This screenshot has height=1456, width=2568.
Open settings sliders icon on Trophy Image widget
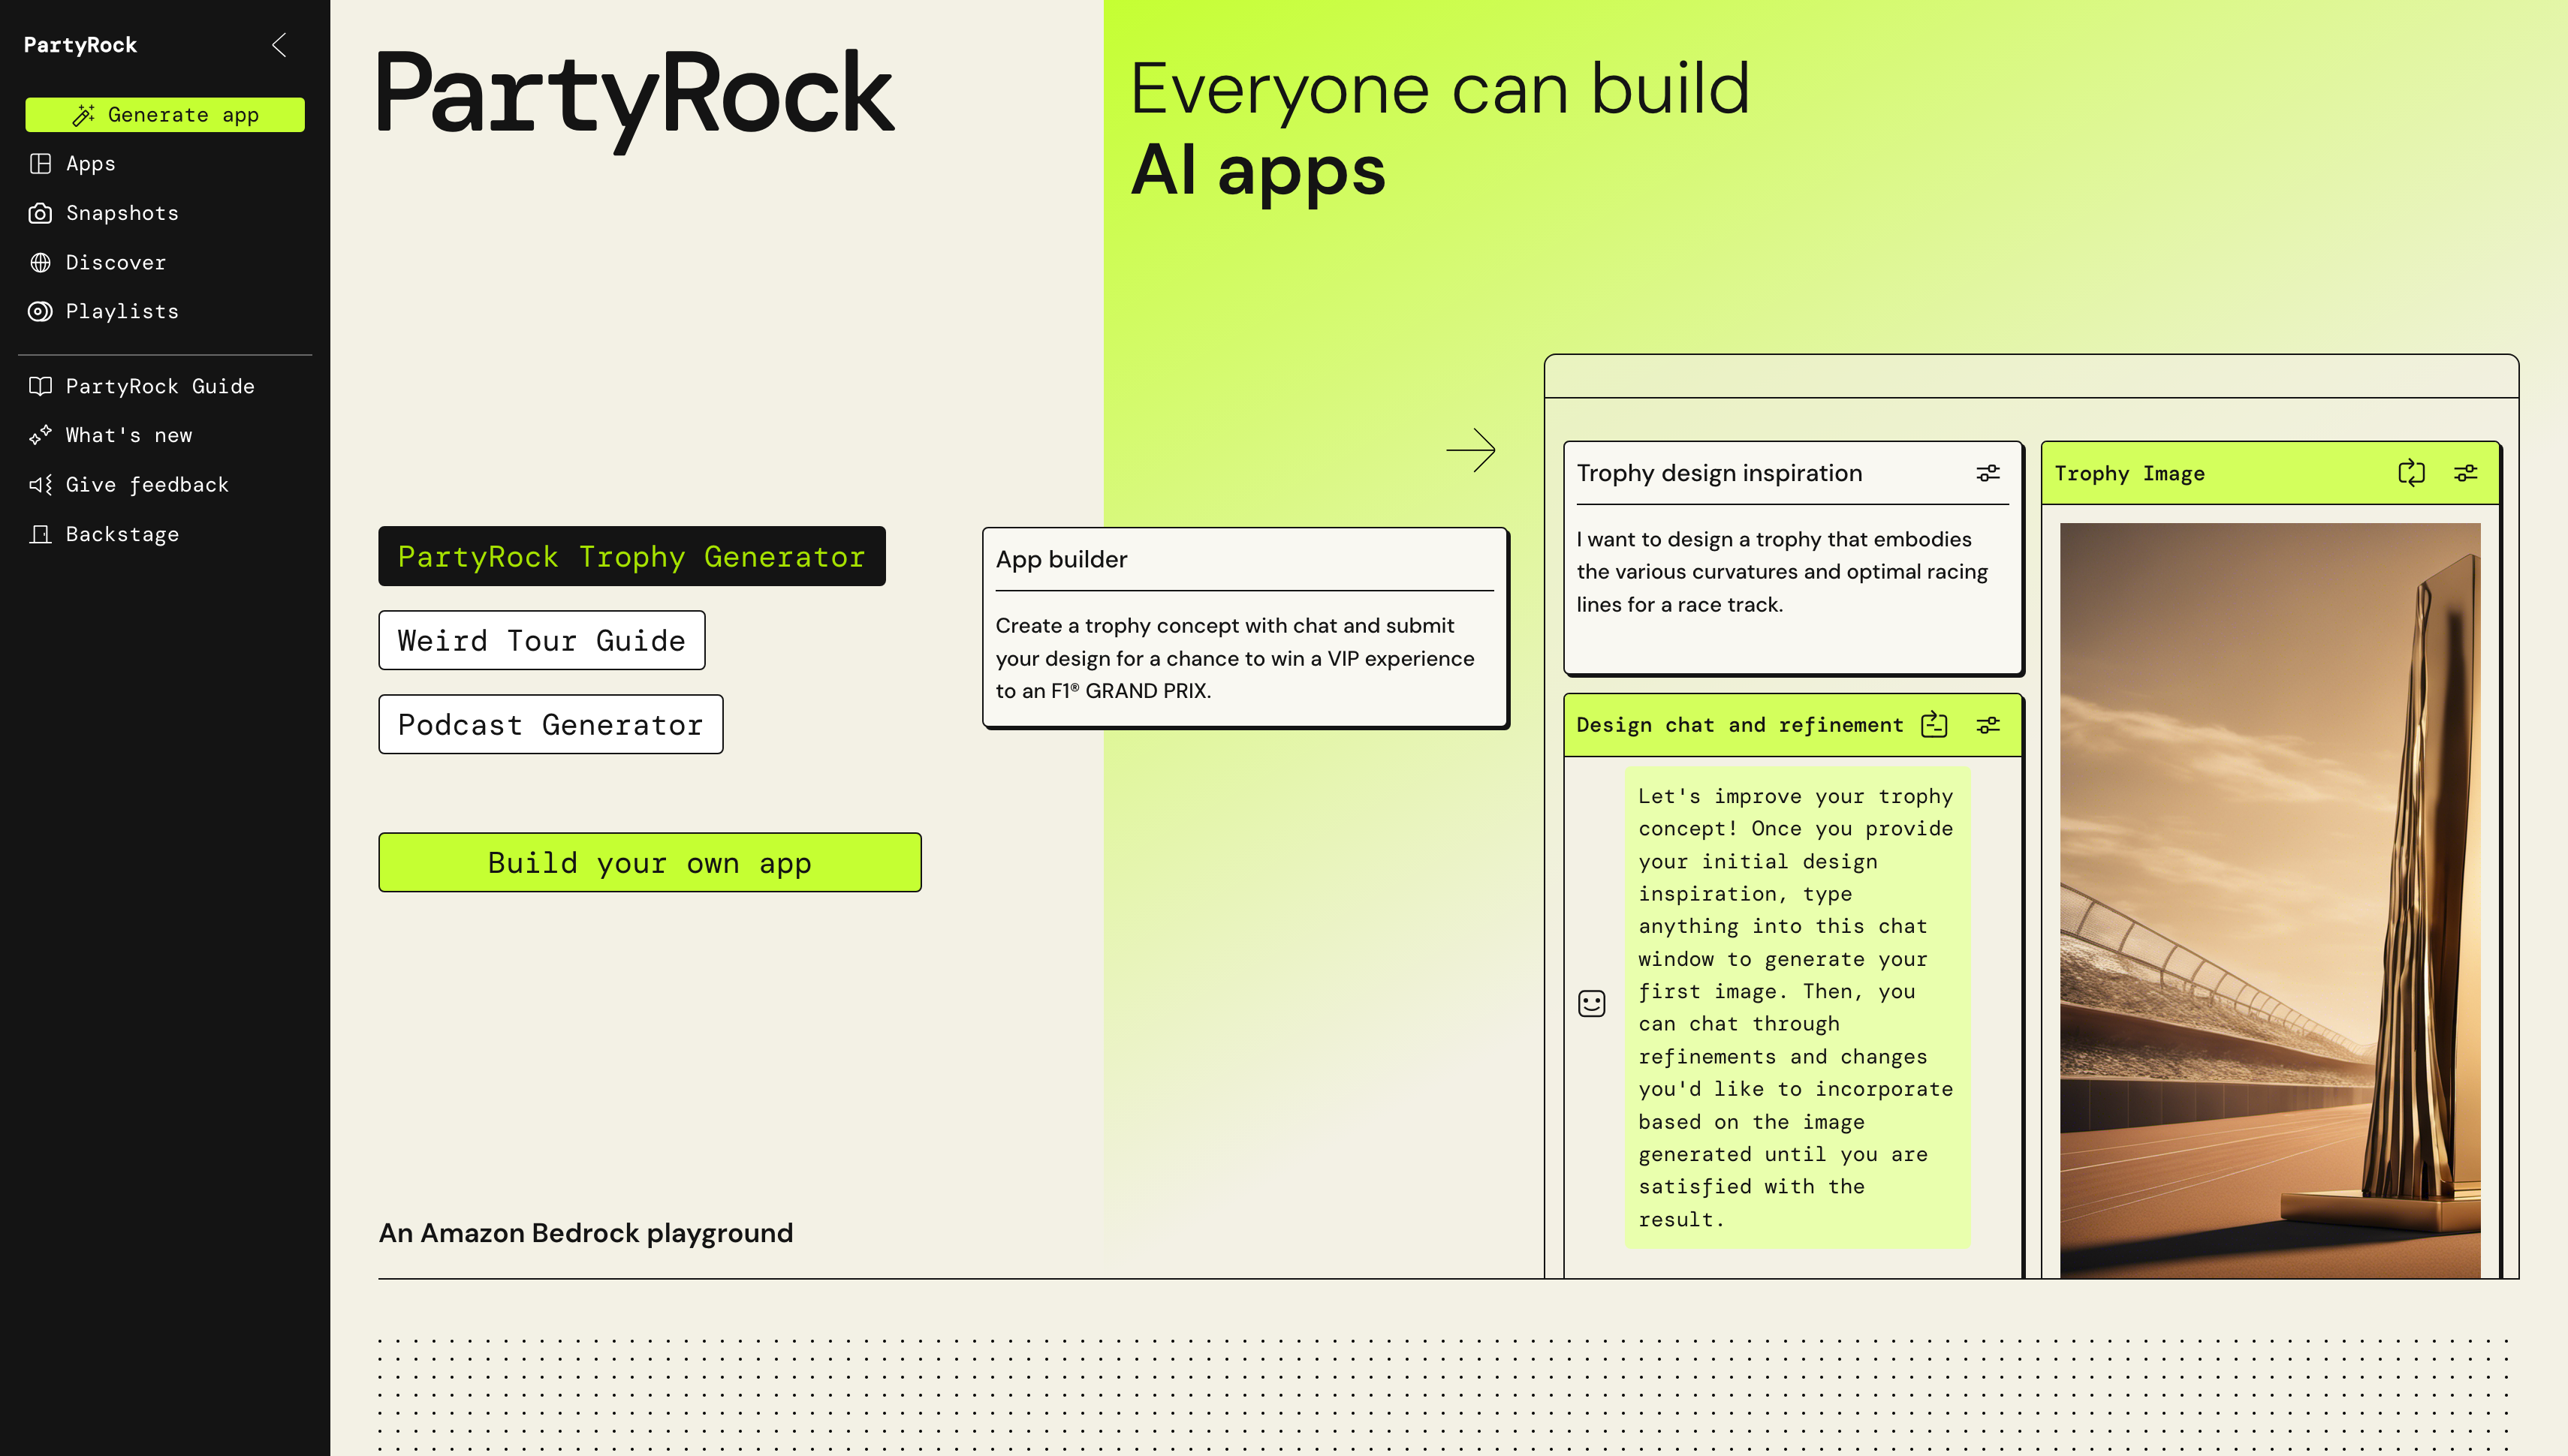point(2466,474)
